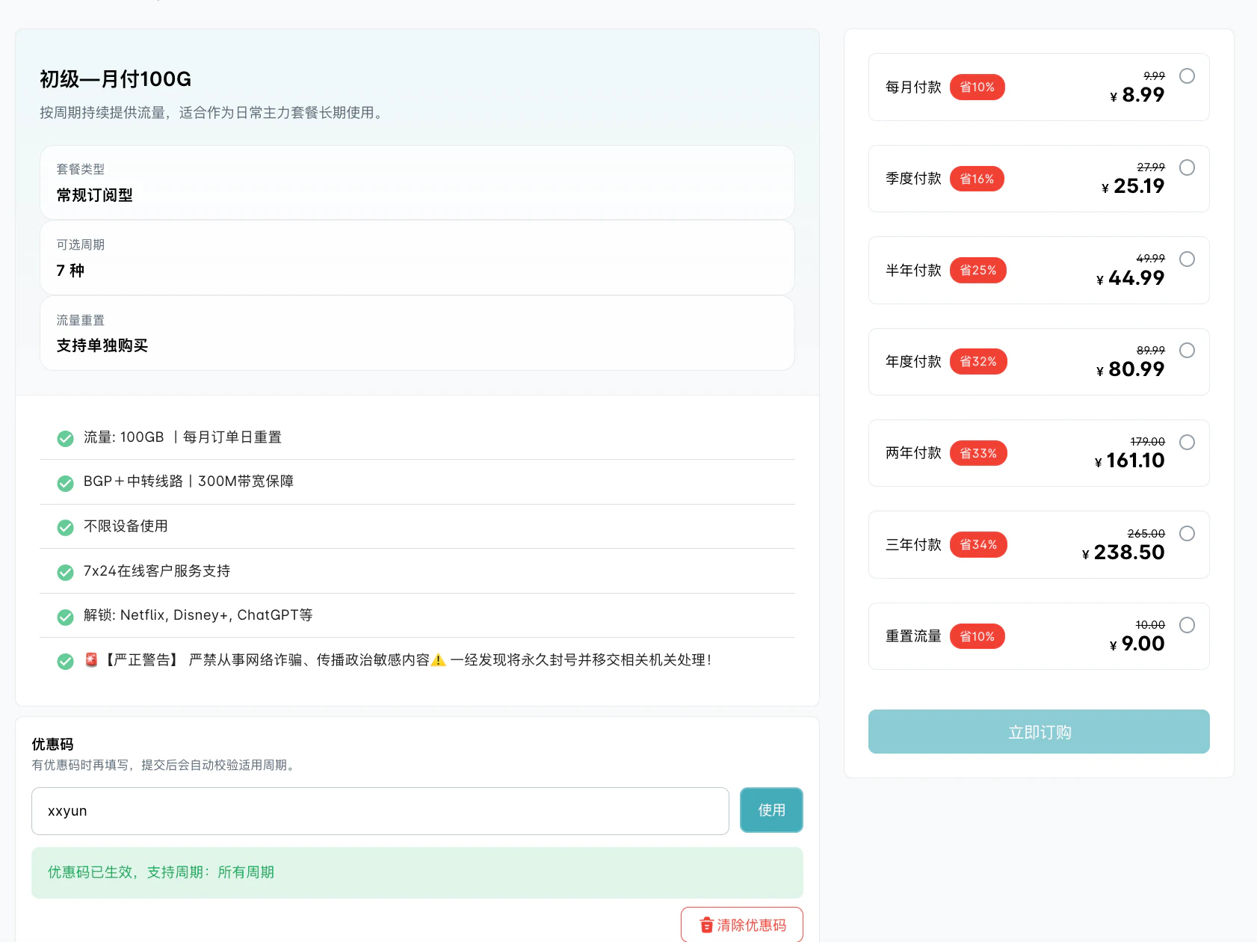Click the 优惠码已生效 success message

pos(417,872)
